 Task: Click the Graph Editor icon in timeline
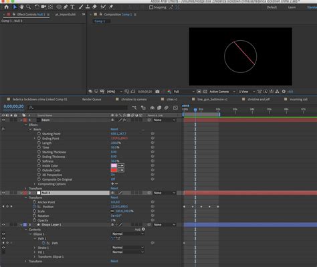point(175,108)
